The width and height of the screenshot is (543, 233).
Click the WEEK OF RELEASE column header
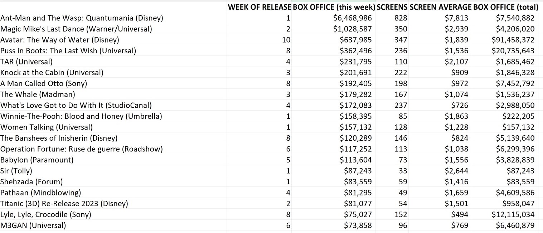pyautogui.click(x=260, y=7)
